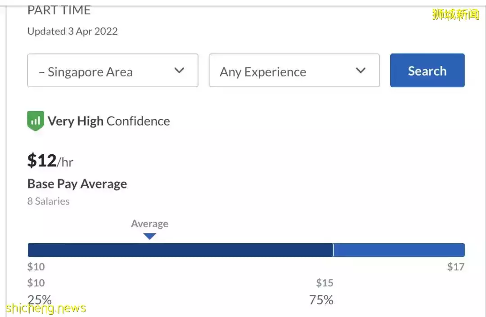The image size is (486, 317).
Task: Click the dark blue salary range bar segment
Action: [180, 250]
